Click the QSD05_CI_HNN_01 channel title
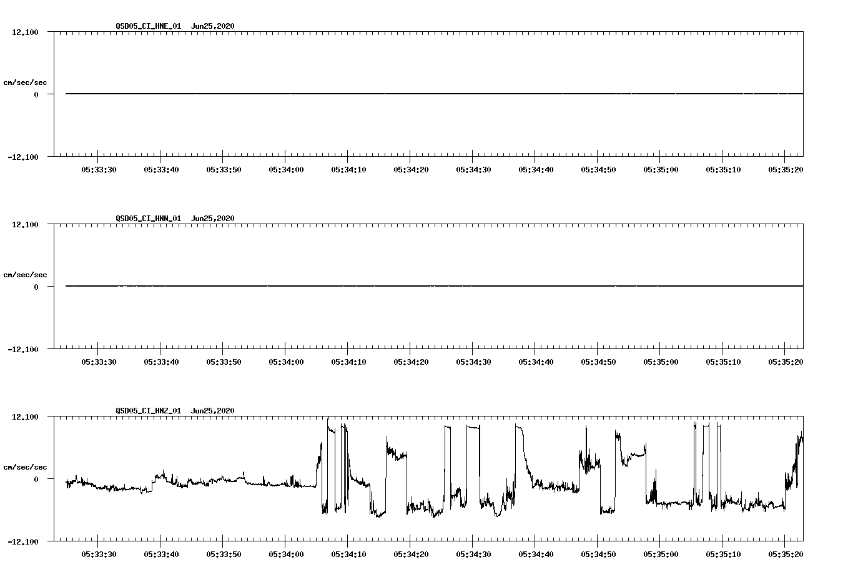 pos(148,219)
